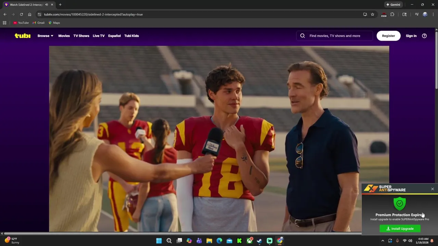
Task: Open Task View on the taskbar
Action: 179,241
